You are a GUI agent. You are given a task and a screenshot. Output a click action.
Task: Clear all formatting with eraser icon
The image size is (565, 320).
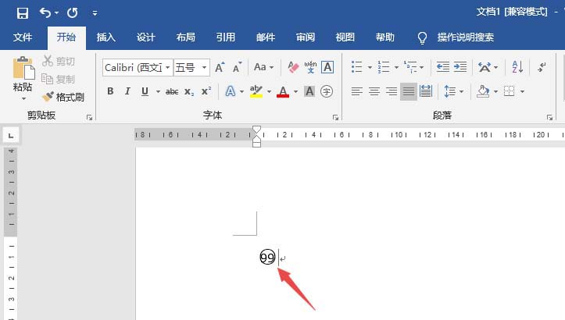(293, 67)
